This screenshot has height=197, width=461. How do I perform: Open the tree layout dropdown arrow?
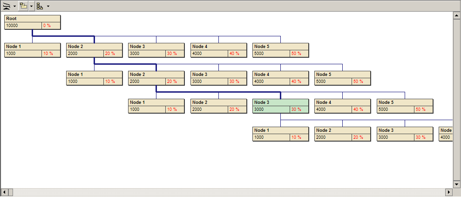[47, 6]
